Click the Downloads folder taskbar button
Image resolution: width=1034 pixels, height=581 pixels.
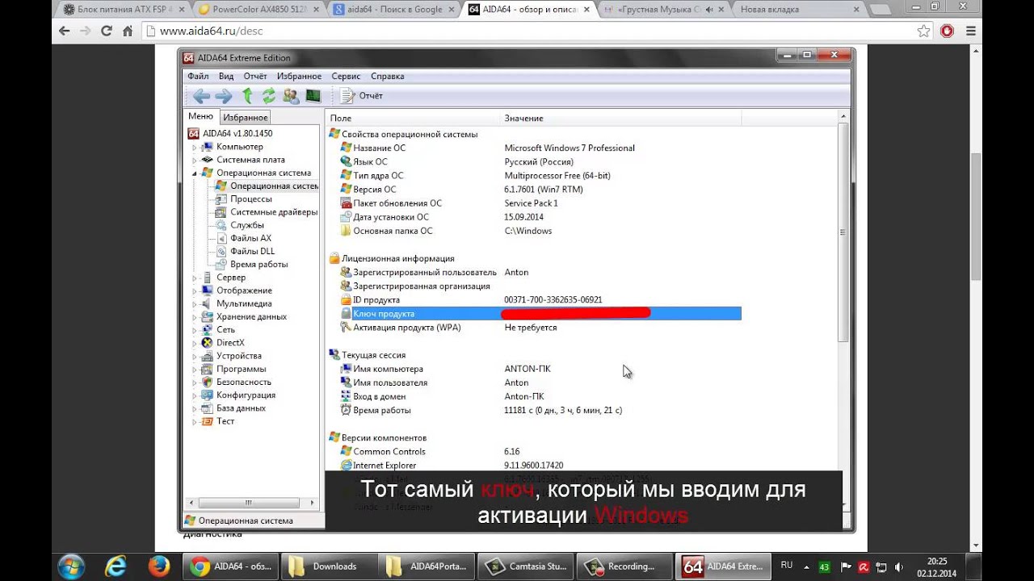[330, 566]
